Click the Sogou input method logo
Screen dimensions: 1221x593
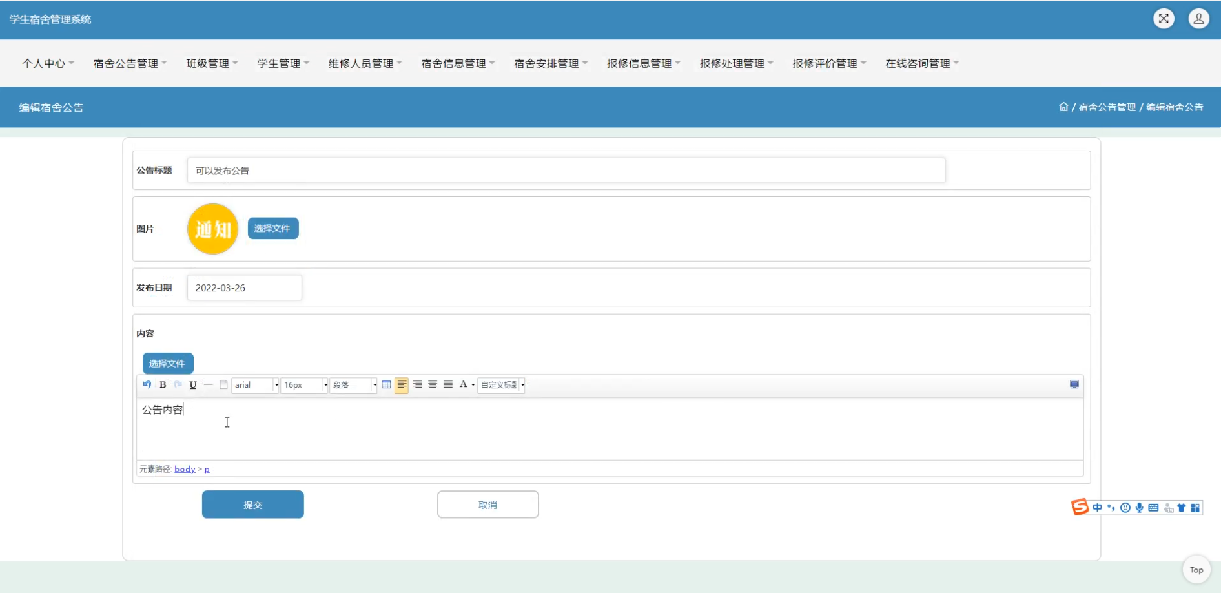pos(1080,507)
